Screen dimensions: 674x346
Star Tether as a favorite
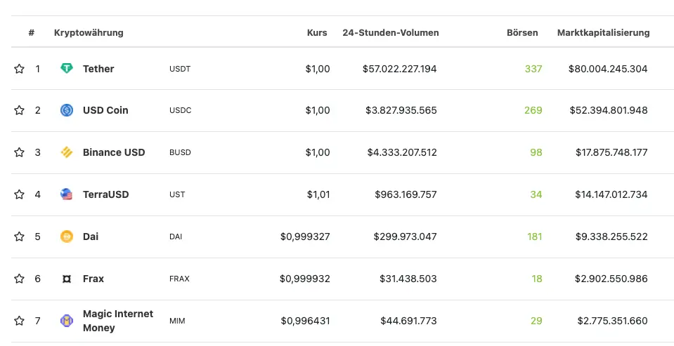click(19, 69)
